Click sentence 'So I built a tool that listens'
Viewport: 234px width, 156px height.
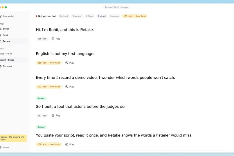pos(81,106)
